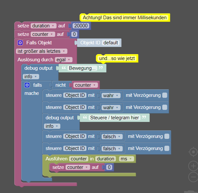Edit the 'Bewegung...' text field

point(82,68)
